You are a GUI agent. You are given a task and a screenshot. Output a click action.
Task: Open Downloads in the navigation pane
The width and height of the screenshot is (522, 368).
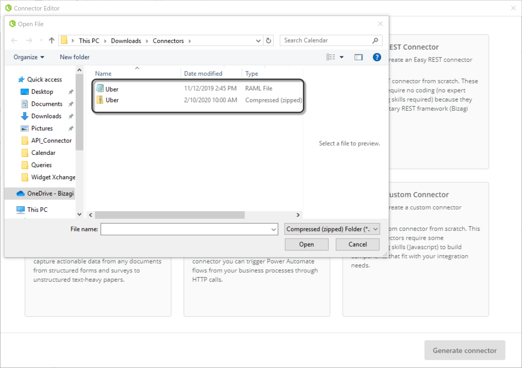pyautogui.click(x=46, y=116)
